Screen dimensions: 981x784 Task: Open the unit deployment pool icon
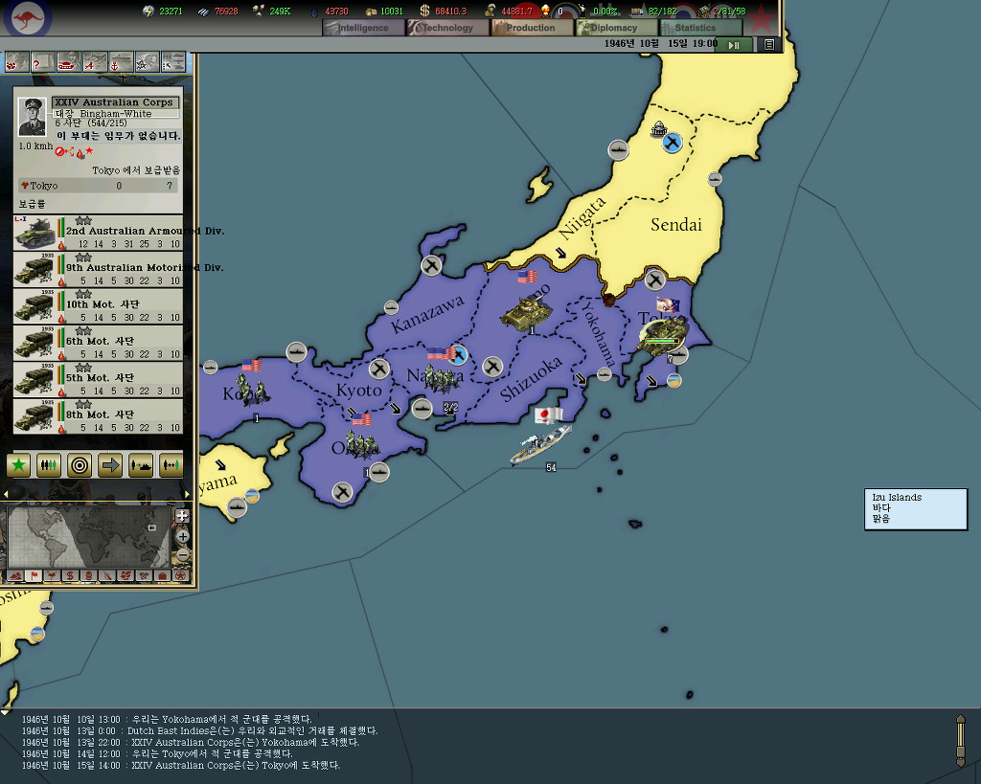tap(173, 62)
